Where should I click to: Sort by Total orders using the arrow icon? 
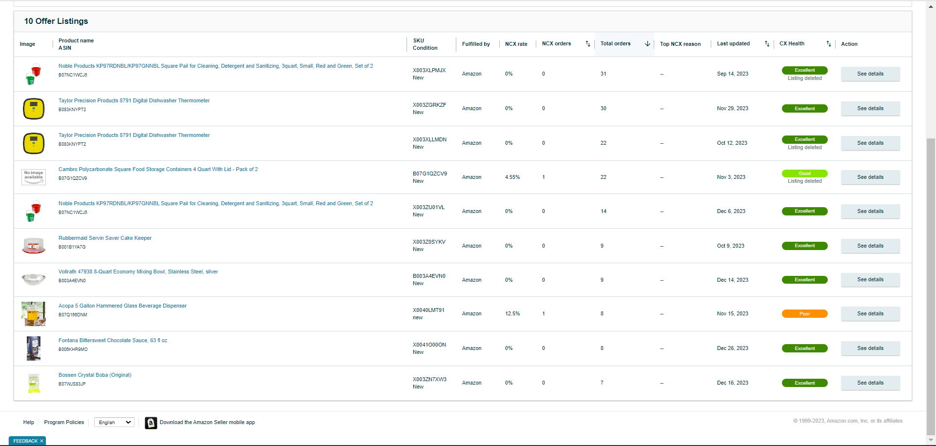tap(647, 44)
